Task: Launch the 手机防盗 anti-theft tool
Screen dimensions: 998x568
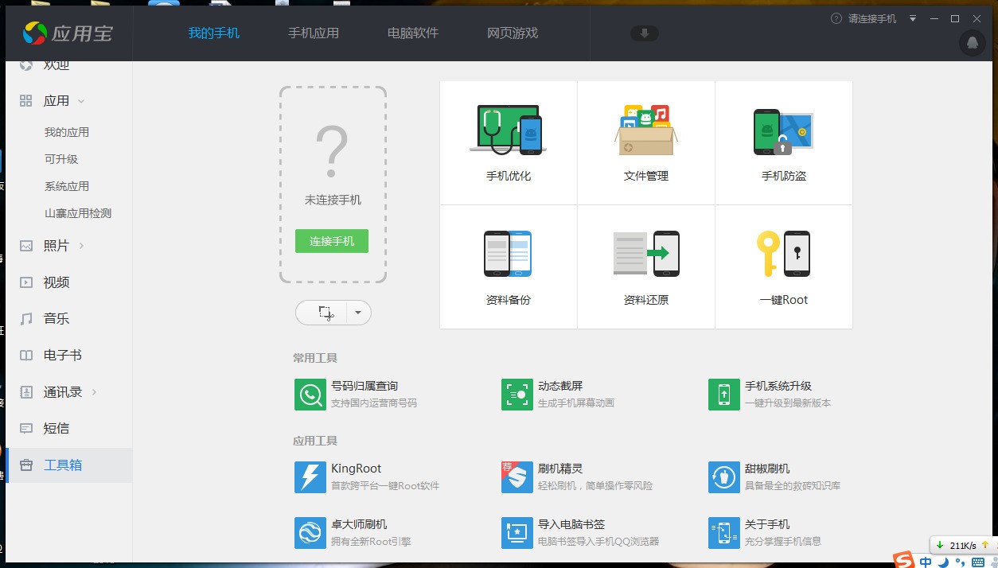Action: [x=783, y=142]
